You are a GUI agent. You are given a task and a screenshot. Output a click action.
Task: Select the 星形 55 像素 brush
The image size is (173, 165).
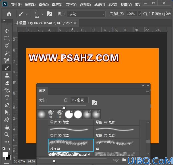(71, 132)
